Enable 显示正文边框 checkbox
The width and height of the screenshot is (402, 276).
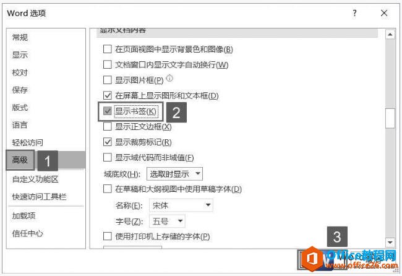(x=108, y=126)
